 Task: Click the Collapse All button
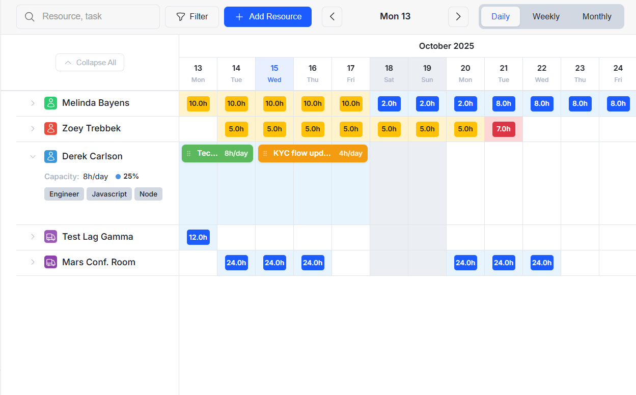click(x=90, y=62)
